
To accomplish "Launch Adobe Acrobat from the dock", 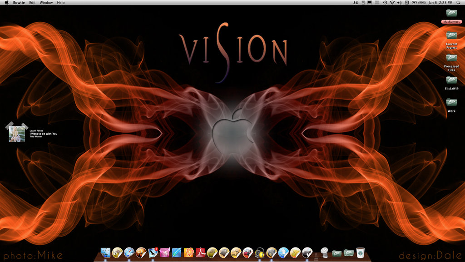I will tap(200, 252).
